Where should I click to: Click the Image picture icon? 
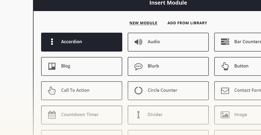point(225,115)
